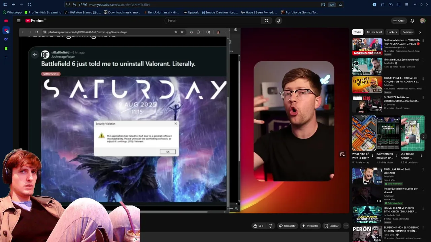The width and height of the screenshot is (431, 242).
Task: Show next Shorts with carousel arrow
Action: click(x=423, y=136)
